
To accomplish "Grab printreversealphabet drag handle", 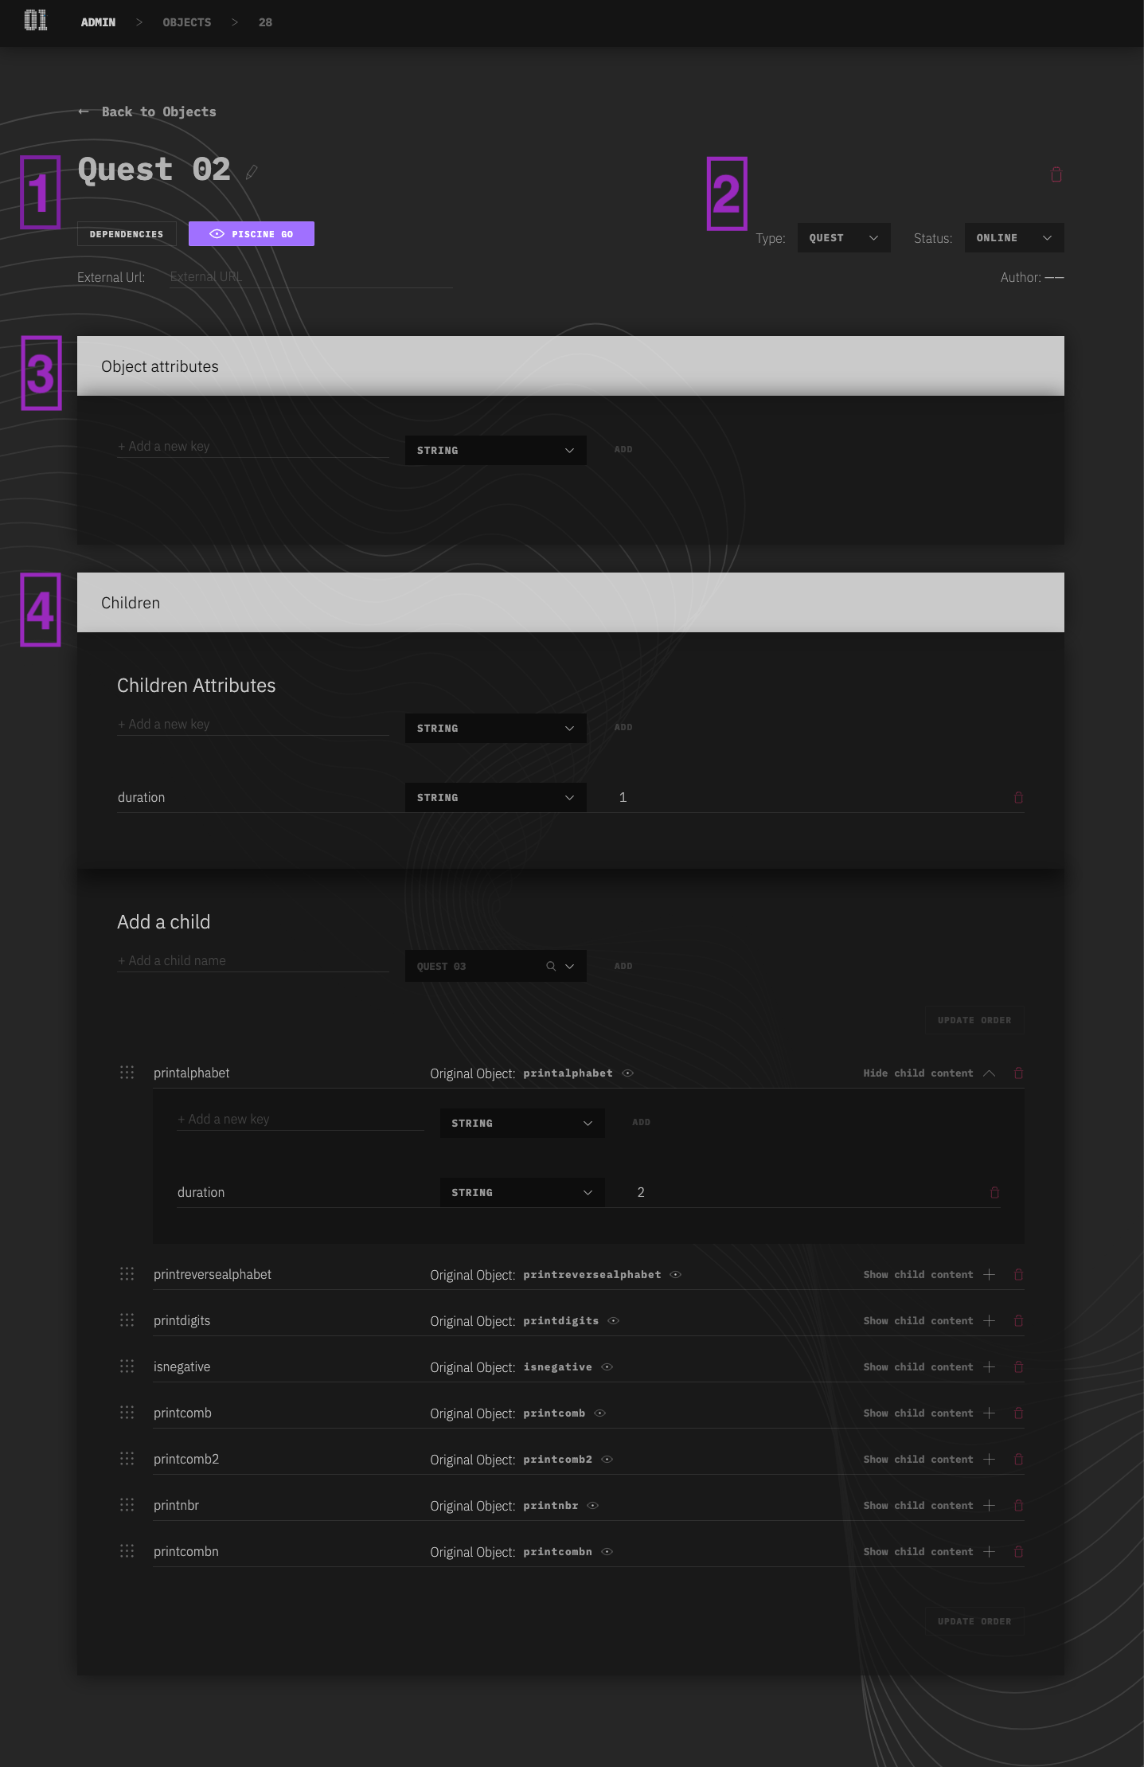I will point(127,1274).
